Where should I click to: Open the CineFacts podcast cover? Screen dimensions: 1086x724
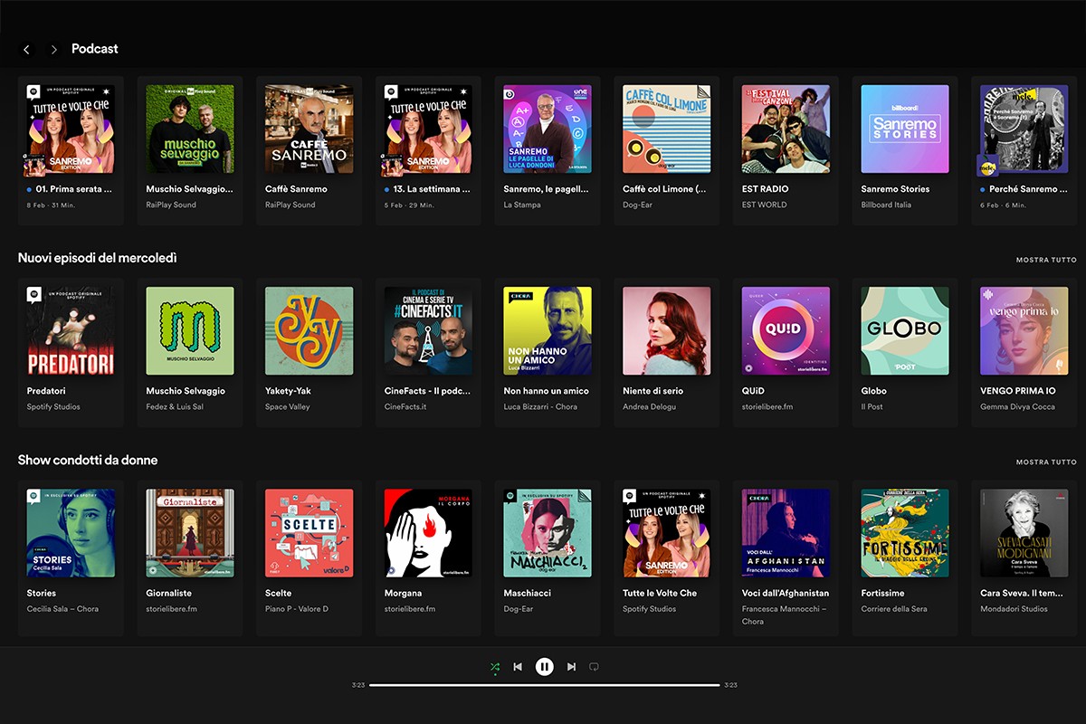(x=428, y=330)
